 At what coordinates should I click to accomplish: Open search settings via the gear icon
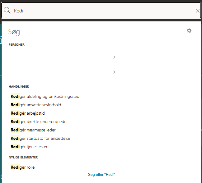(189, 31)
